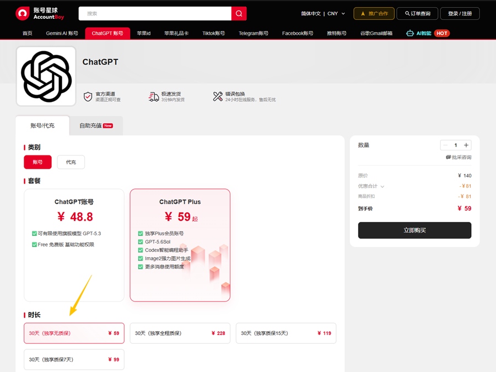Select 30天 (独享质保15天) ¥119 duration
Screen dimensions: 496x372
coord(286,333)
